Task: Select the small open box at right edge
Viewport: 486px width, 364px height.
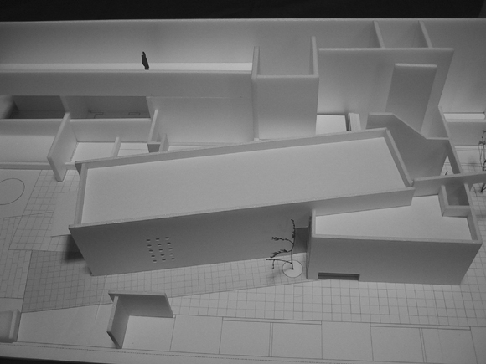Action: (456, 200)
